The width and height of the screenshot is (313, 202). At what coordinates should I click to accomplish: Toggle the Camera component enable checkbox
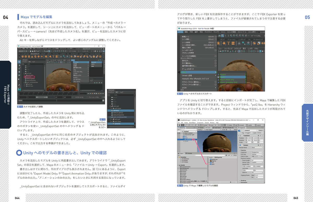click(242, 145)
